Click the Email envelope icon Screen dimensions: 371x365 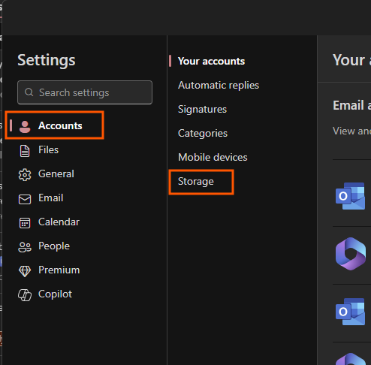(25, 199)
